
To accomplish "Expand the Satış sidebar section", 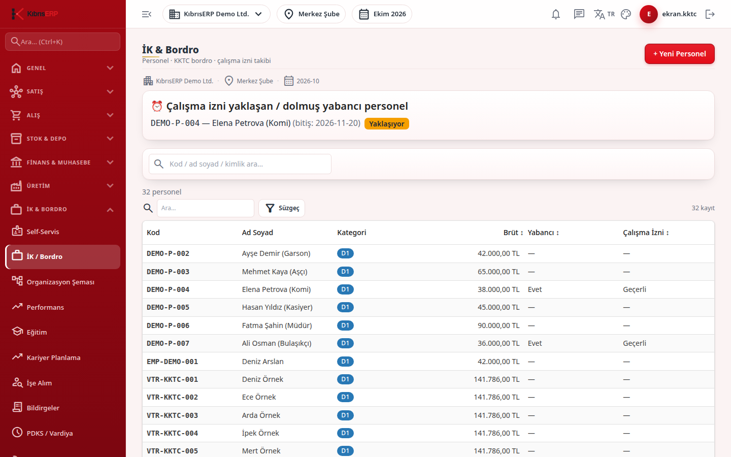I will click(63, 91).
